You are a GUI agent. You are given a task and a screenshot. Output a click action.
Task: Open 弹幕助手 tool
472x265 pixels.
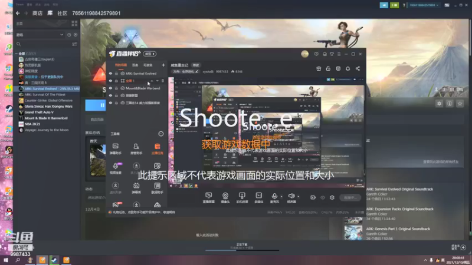(x=115, y=149)
